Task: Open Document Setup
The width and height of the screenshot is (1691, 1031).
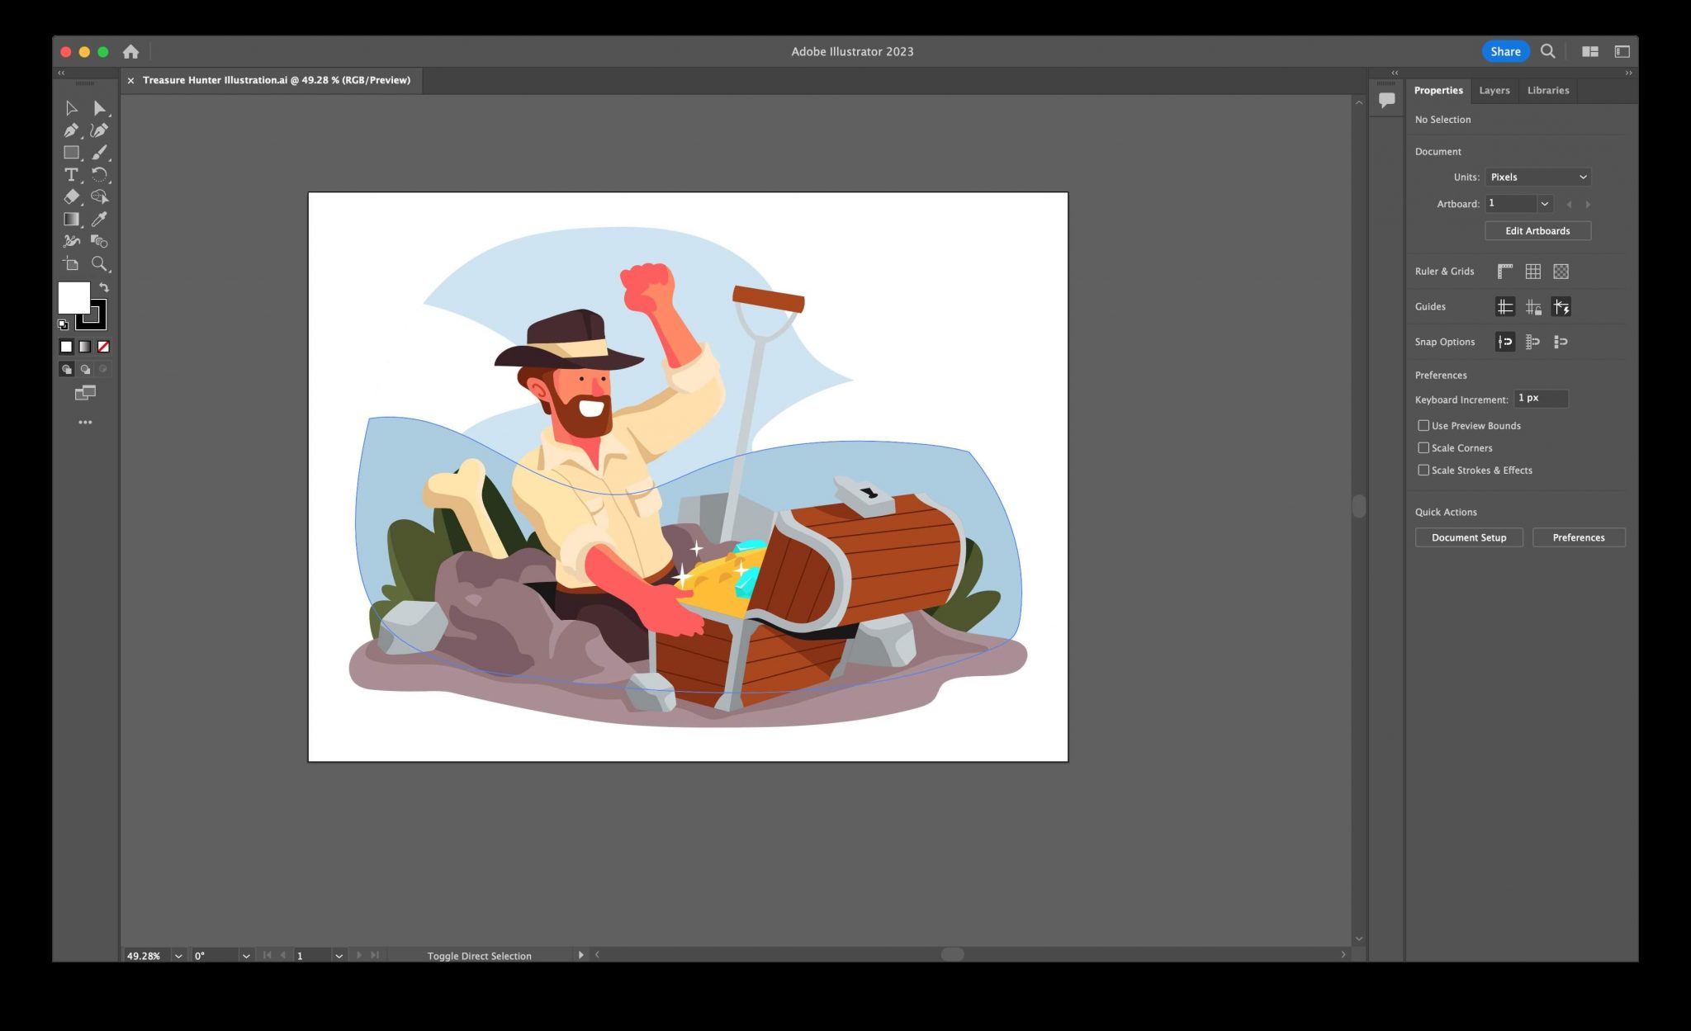Action: (x=1468, y=537)
